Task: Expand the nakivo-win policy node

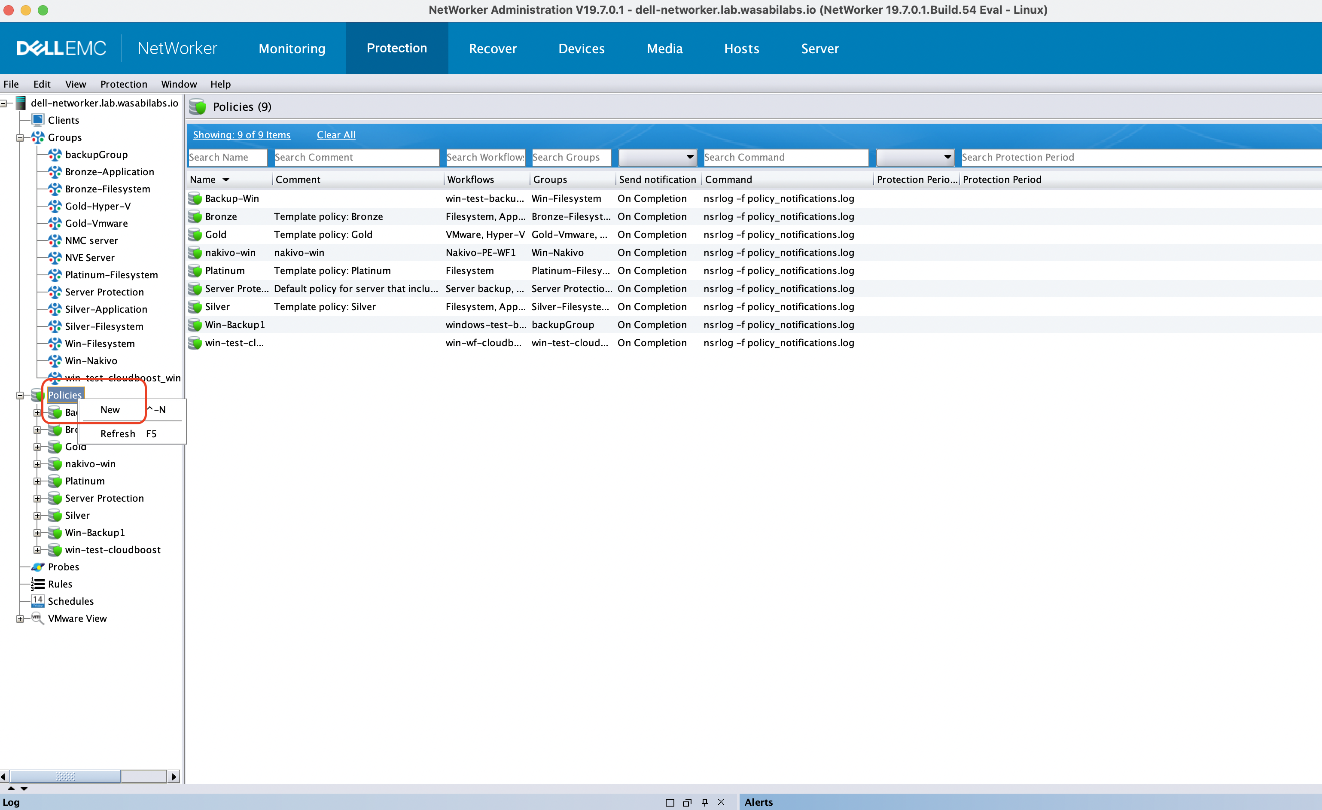Action: 37,465
